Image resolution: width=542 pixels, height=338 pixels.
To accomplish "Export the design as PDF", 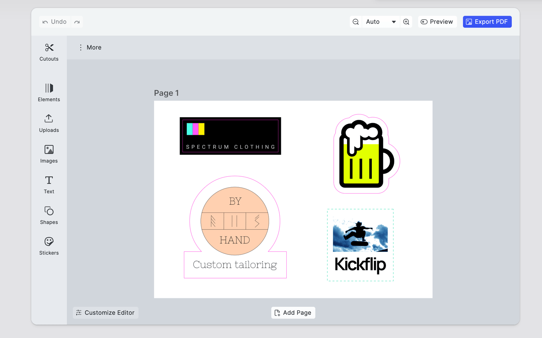I will click(x=487, y=22).
